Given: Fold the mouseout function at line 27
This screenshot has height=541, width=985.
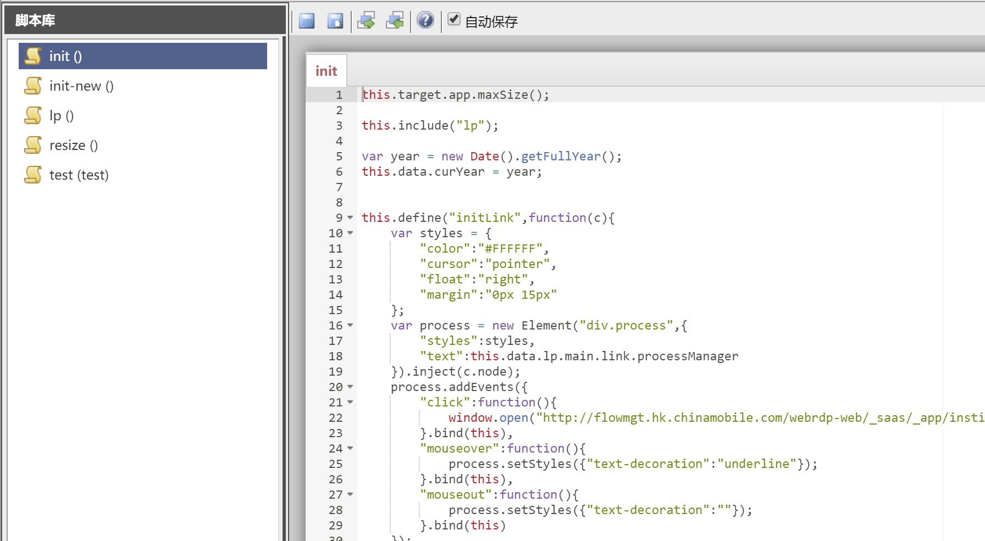Looking at the screenshot, I should coord(350,494).
